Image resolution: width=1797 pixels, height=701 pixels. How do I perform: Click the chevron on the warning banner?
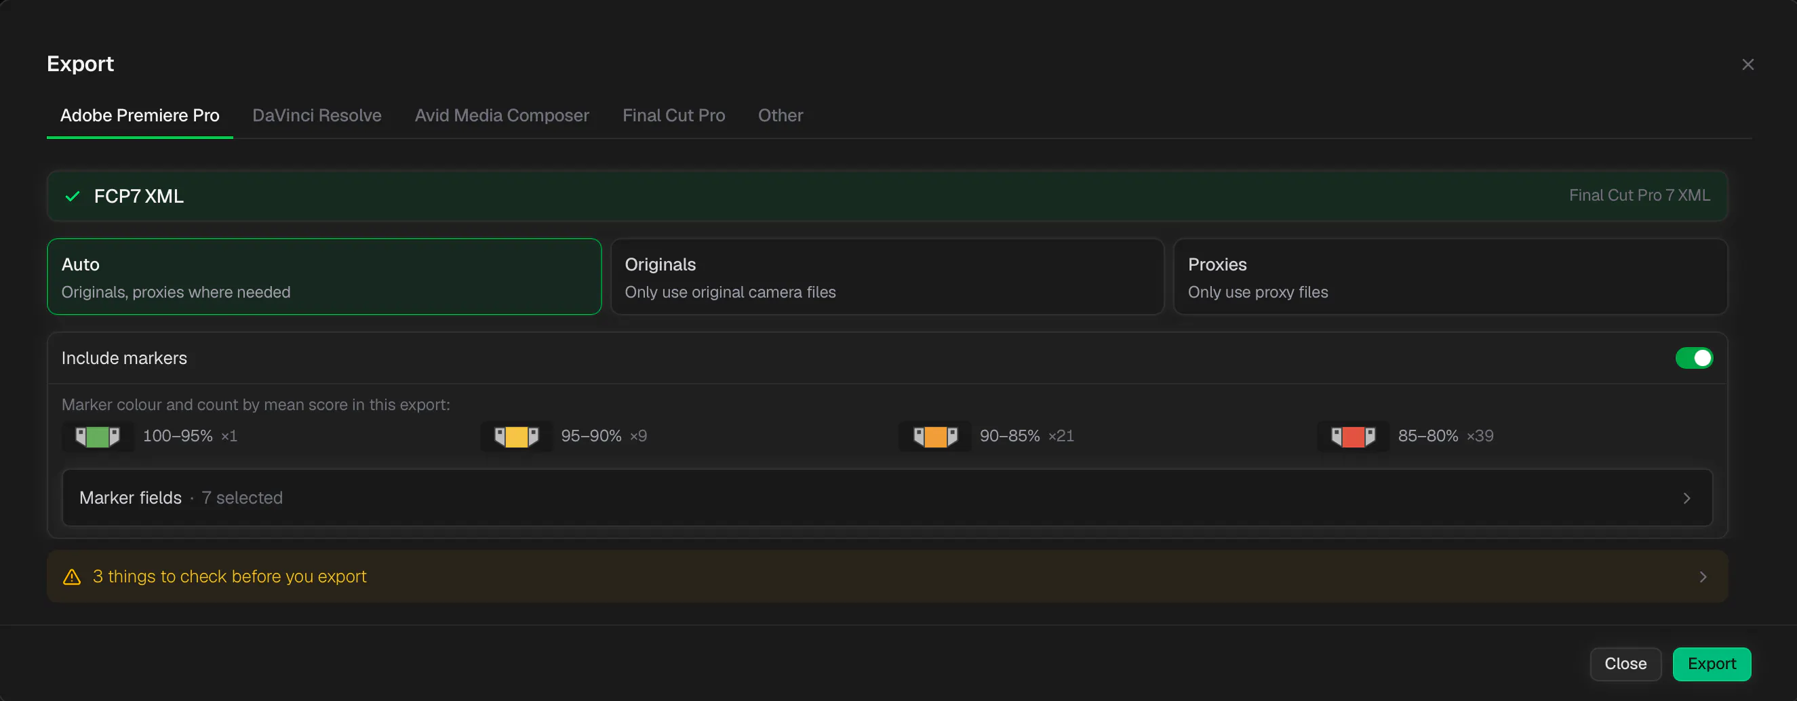pos(1703,577)
